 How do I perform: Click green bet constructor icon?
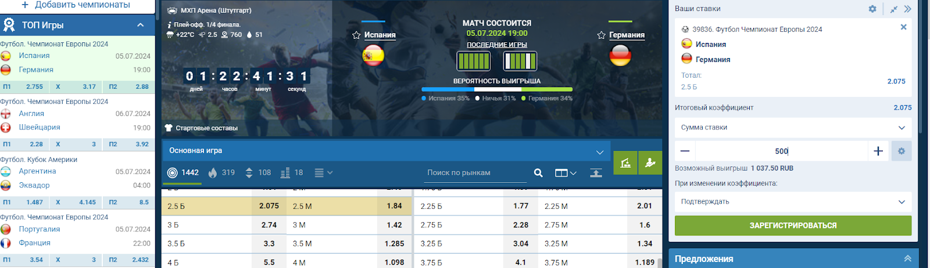[x=625, y=163]
